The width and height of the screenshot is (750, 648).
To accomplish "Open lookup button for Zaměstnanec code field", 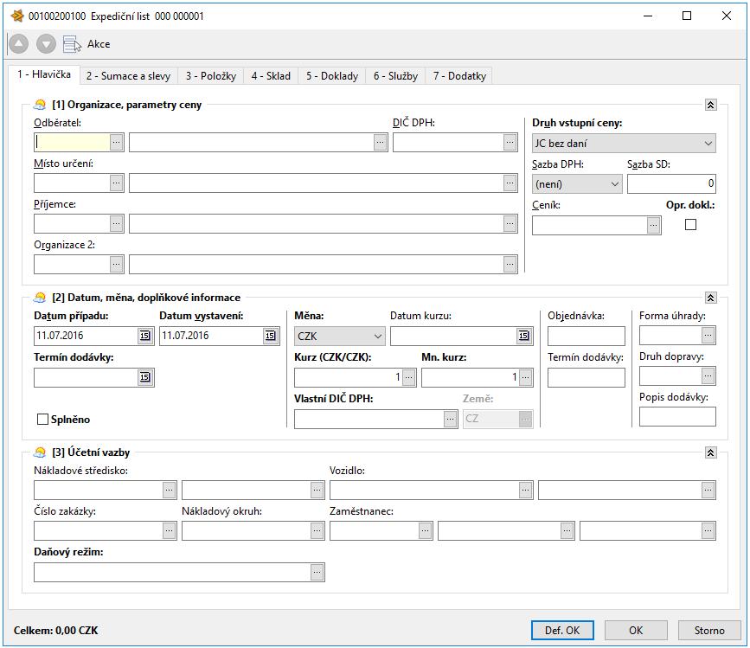I will click(x=425, y=530).
